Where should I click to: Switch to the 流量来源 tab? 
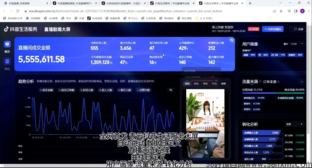(250, 82)
